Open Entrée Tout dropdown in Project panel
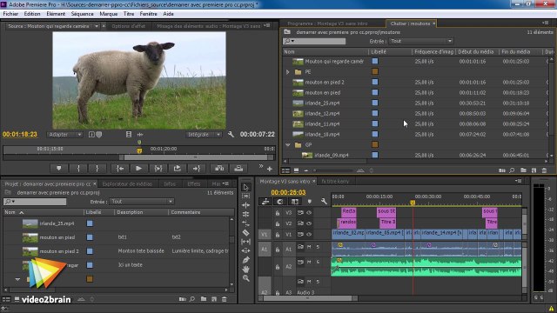This screenshot has height=313, width=557. [142, 202]
